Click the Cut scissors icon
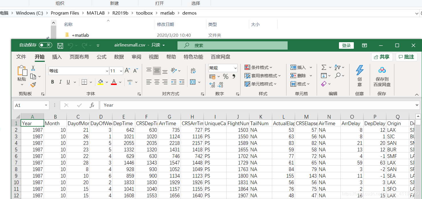The height and width of the screenshot is (199, 422). (33, 68)
